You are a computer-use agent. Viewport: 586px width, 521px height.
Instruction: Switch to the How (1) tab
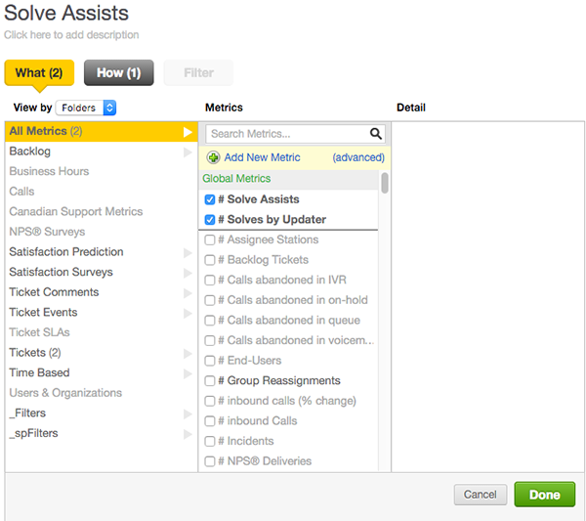[x=118, y=72]
